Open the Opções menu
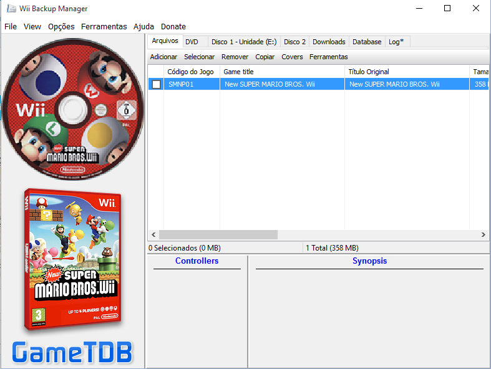This screenshot has width=491, height=369. pyautogui.click(x=61, y=27)
